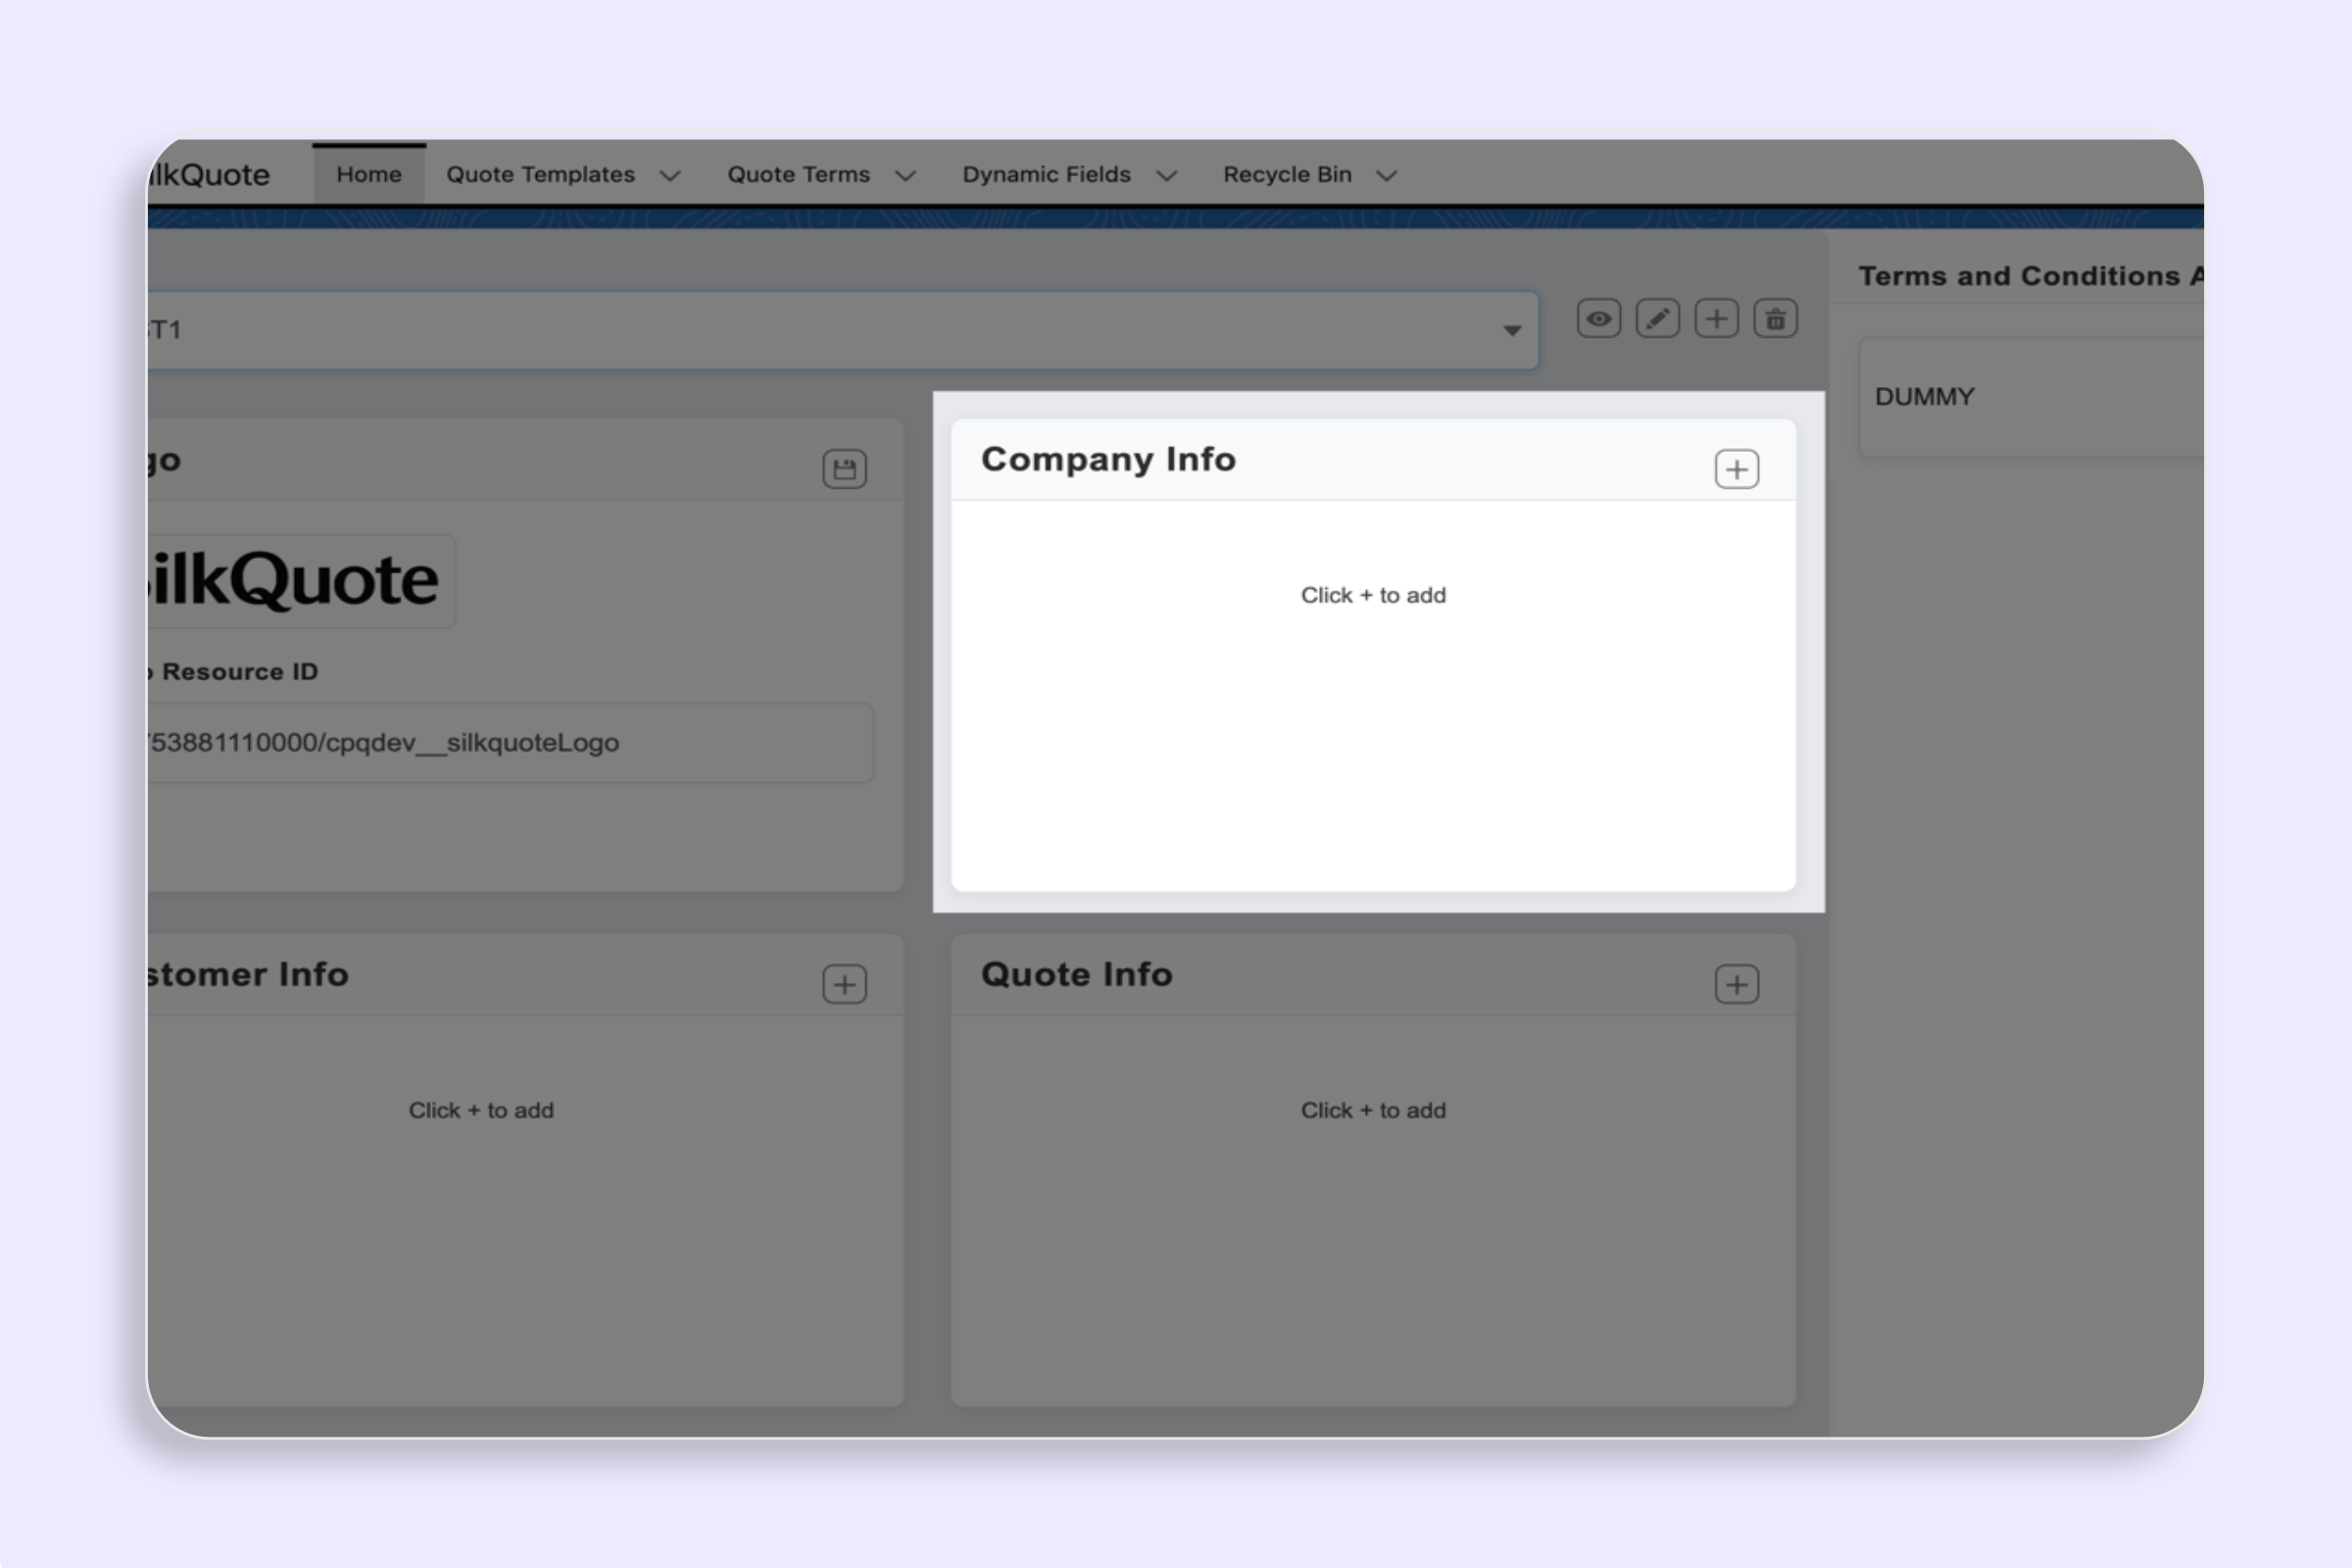
Task: Switch to the Home tab
Action: coord(368,173)
